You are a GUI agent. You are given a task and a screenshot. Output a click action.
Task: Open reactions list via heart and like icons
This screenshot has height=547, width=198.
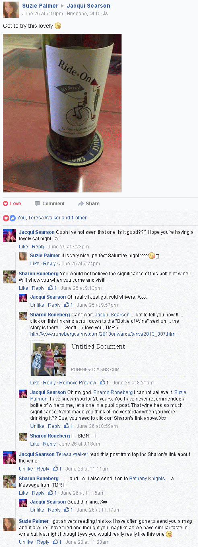coord(9,218)
